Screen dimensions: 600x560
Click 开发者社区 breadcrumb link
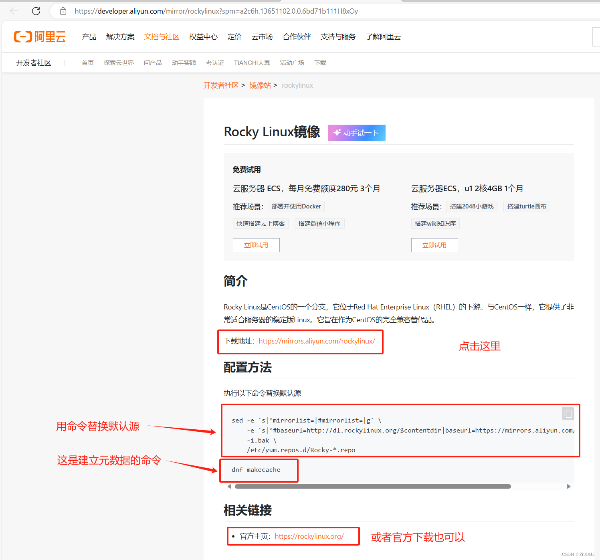(x=221, y=85)
